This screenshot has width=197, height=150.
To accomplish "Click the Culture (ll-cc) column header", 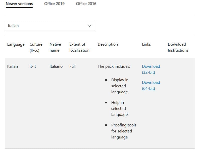I will pyautogui.click(x=36, y=47).
